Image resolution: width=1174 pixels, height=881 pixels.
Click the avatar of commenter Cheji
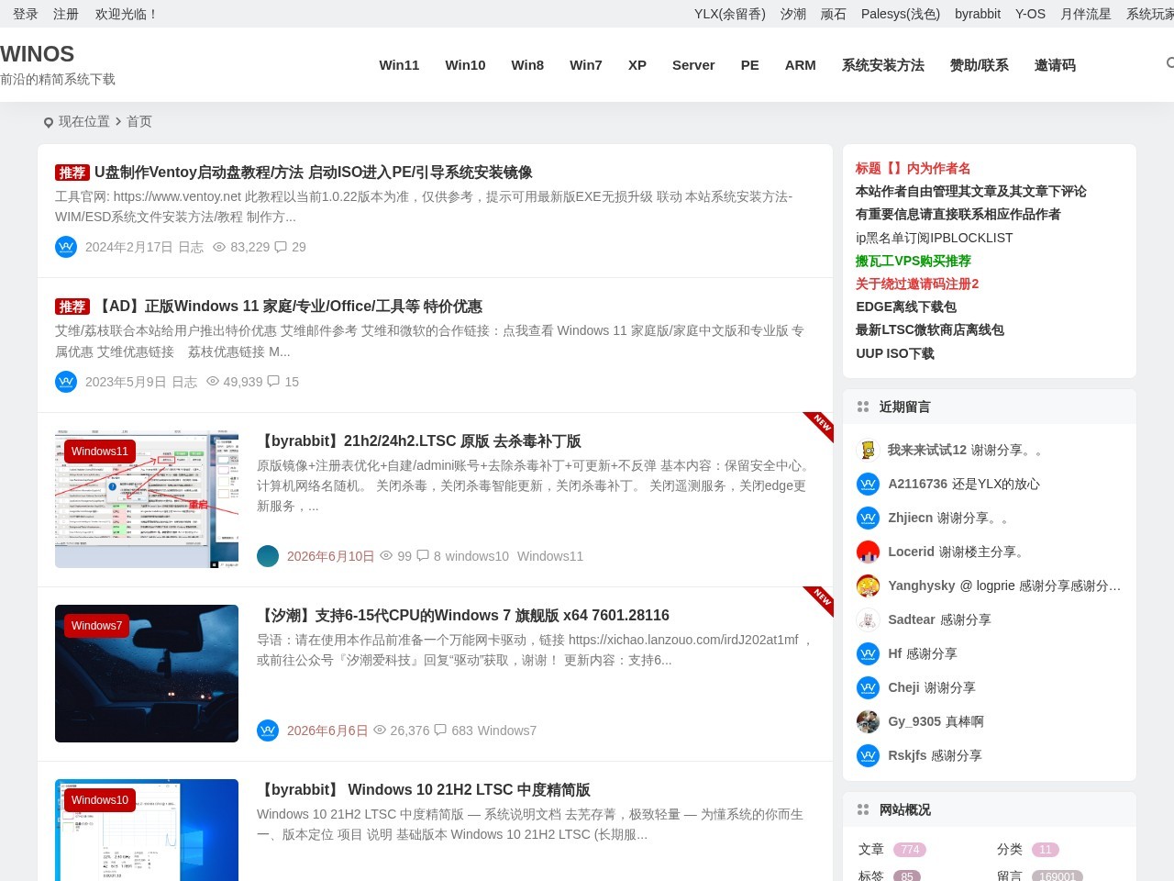click(868, 687)
